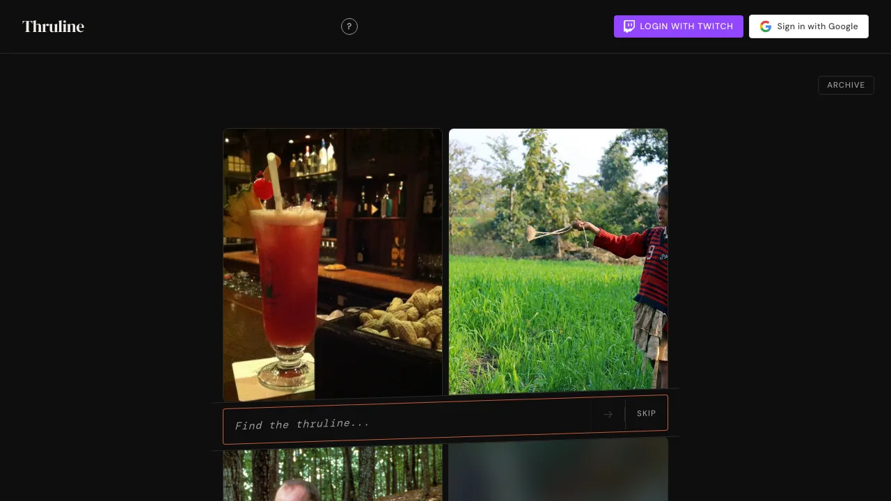Screen dimensions: 891x501
Task: Log in with the Twitch button
Action: 679,26
